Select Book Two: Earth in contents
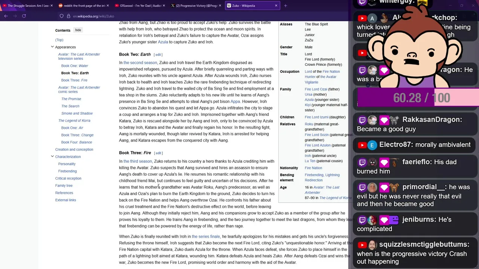The height and width of the screenshot is (269, 479). coord(75,73)
